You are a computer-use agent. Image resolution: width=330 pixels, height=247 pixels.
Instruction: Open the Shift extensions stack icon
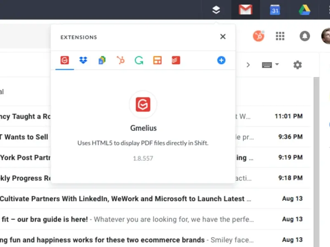216,9
